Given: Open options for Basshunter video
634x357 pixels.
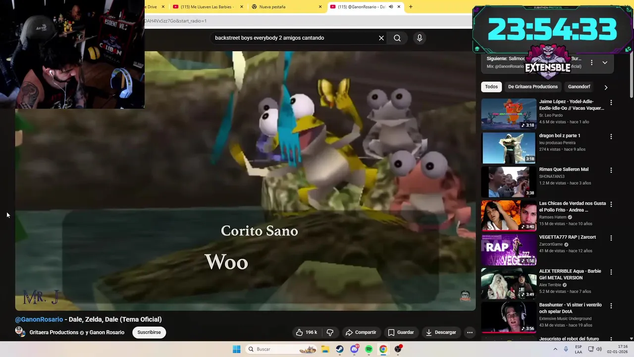Looking at the screenshot, I should point(611,305).
